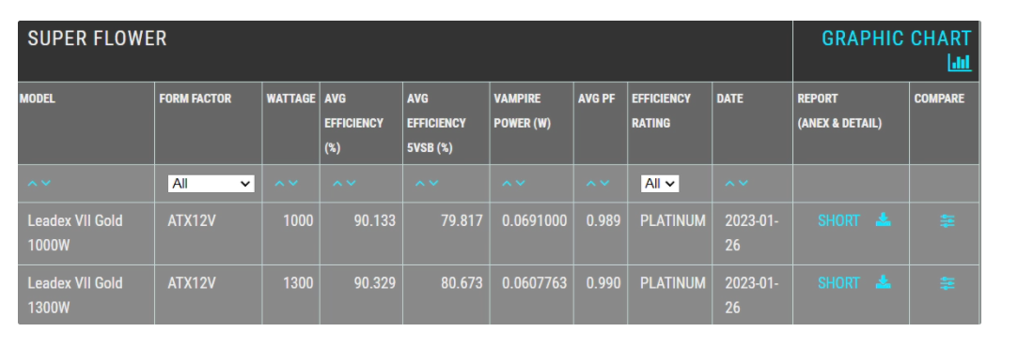
Task: Open the Form Factor filter dropdown
Action: 211,184
